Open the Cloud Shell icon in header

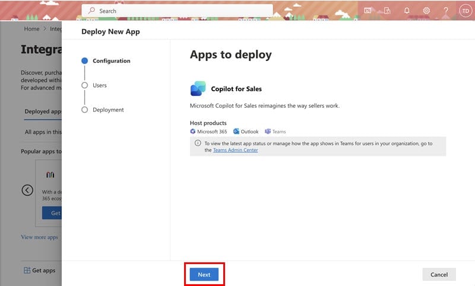click(368, 11)
